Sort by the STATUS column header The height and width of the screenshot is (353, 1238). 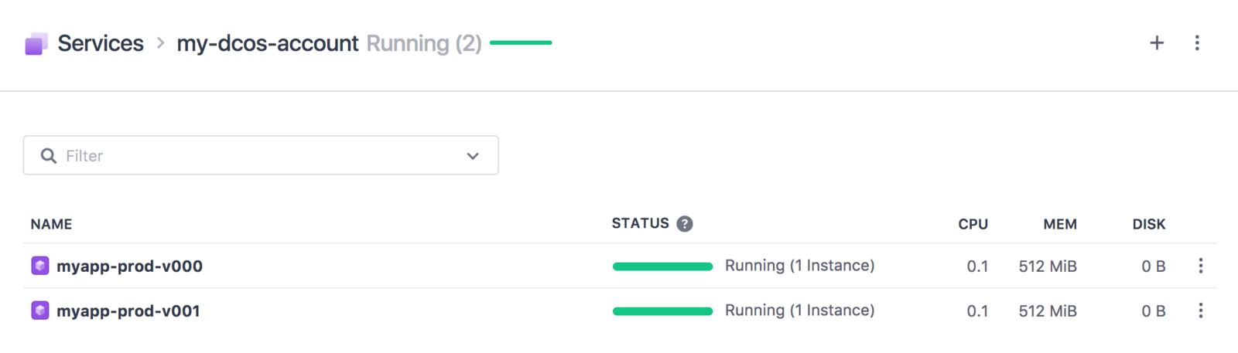point(640,223)
